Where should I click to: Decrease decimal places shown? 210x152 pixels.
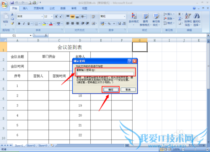coord(124,24)
